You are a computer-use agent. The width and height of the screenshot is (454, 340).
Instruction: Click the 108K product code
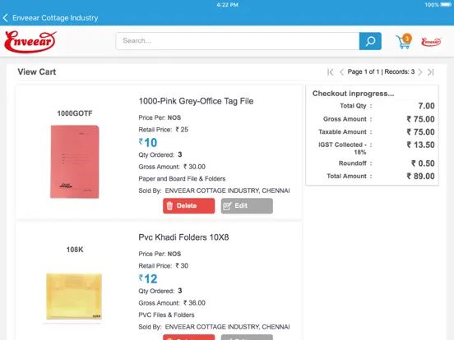point(75,250)
